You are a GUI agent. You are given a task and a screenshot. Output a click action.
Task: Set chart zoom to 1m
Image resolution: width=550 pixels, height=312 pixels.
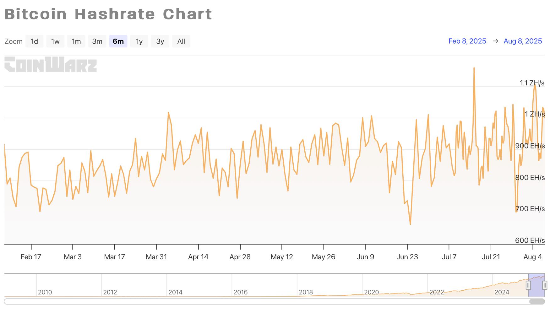pos(76,41)
